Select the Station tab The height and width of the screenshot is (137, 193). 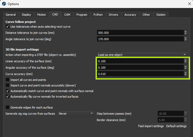[161, 15]
